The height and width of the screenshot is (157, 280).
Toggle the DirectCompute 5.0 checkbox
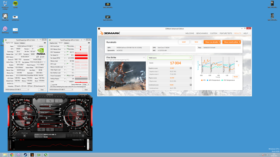point(34,86)
